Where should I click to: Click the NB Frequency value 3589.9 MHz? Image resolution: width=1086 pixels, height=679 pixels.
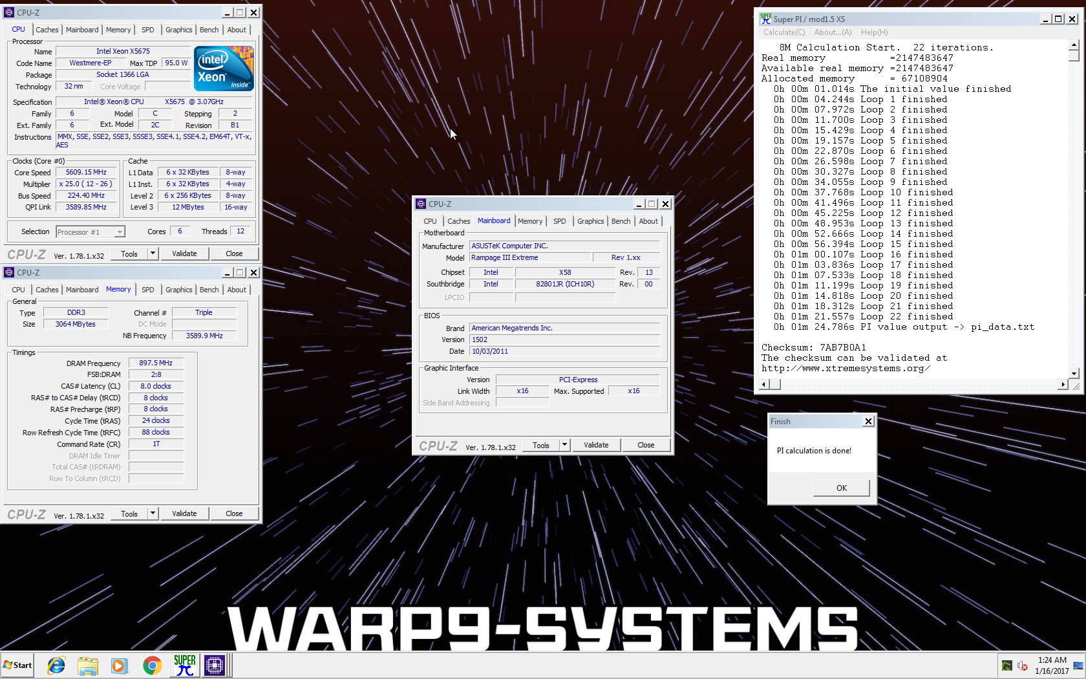[x=204, y=336]
